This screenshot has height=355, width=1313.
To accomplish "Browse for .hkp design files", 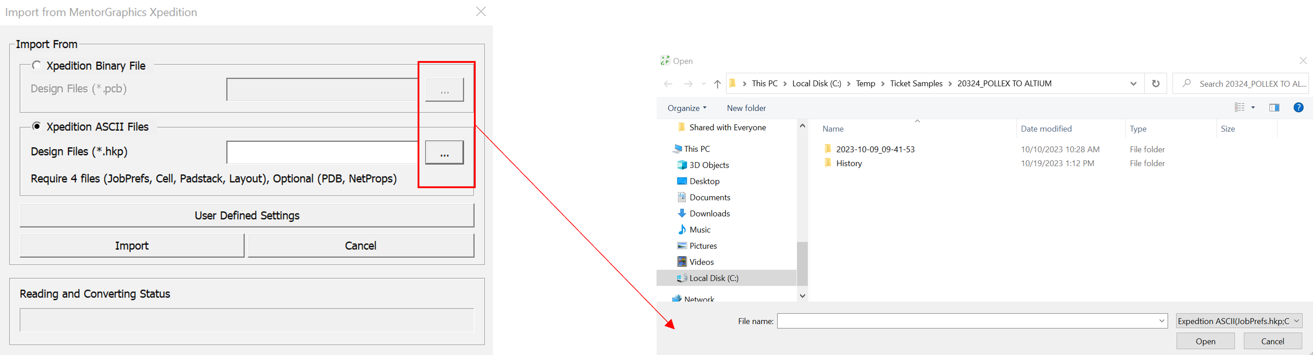I will [444, 152].
